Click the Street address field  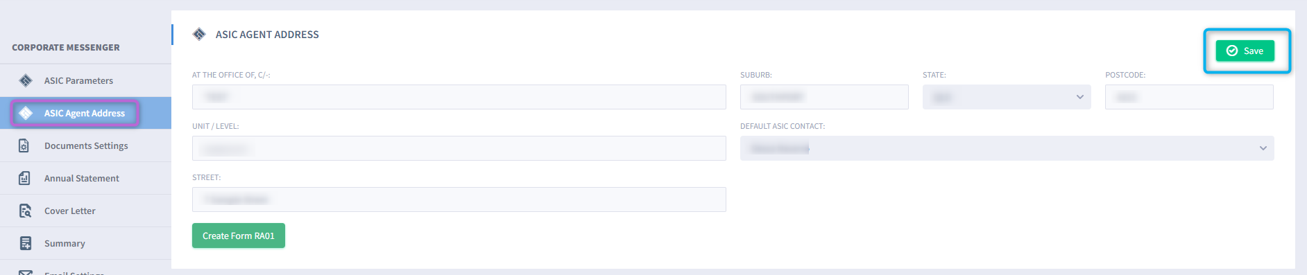click(459, 199)
